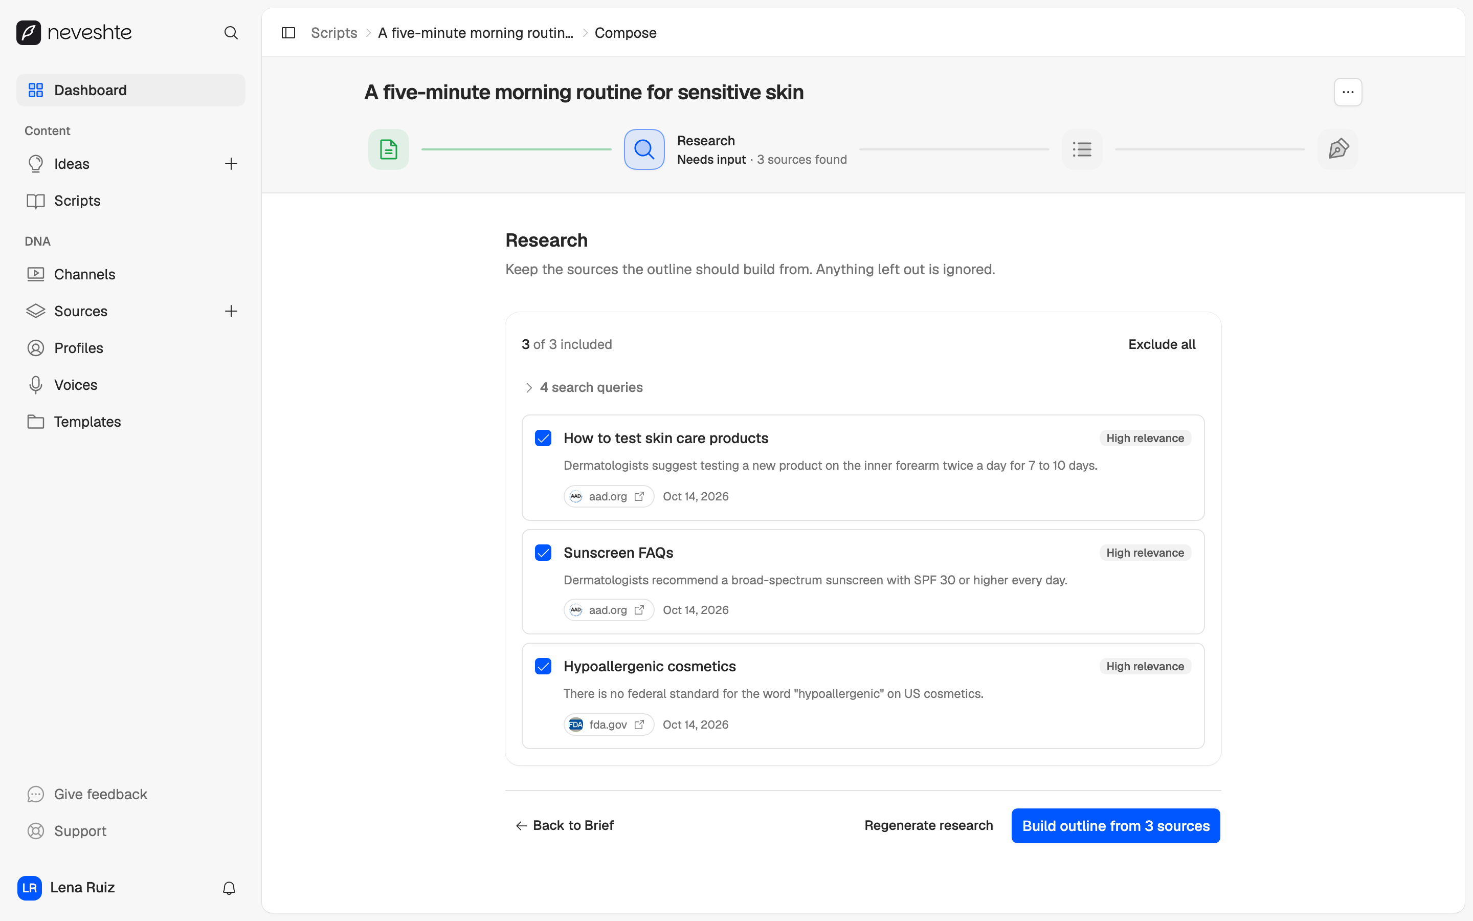Click the Sunscreen FAQs title

[x=618, y=553]
